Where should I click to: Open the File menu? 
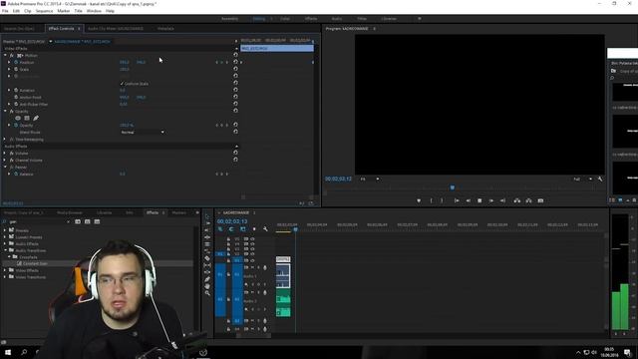coord(5,11)
